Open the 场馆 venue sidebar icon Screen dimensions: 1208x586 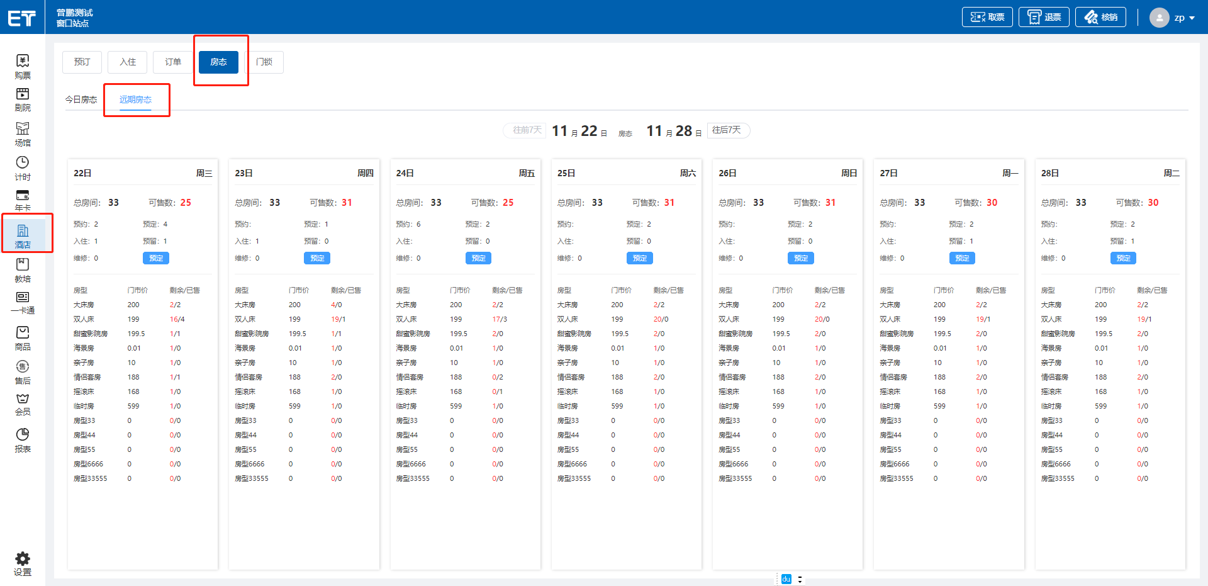tap(23, 133)
